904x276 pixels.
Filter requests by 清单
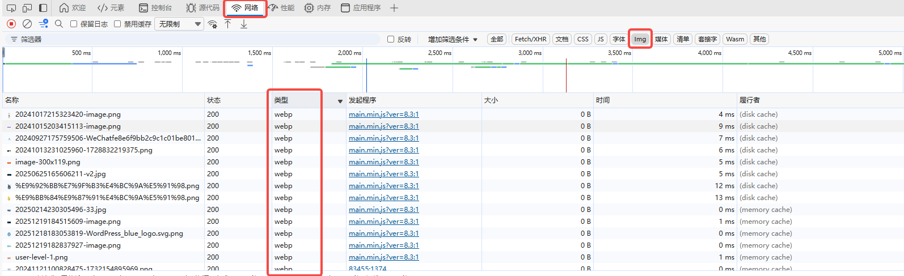pyautogui.click(x=683, y=39)
